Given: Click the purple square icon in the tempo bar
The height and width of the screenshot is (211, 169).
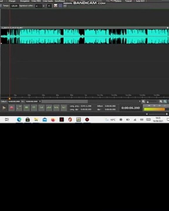Looking at the screenshot, I should pos(60,6).
